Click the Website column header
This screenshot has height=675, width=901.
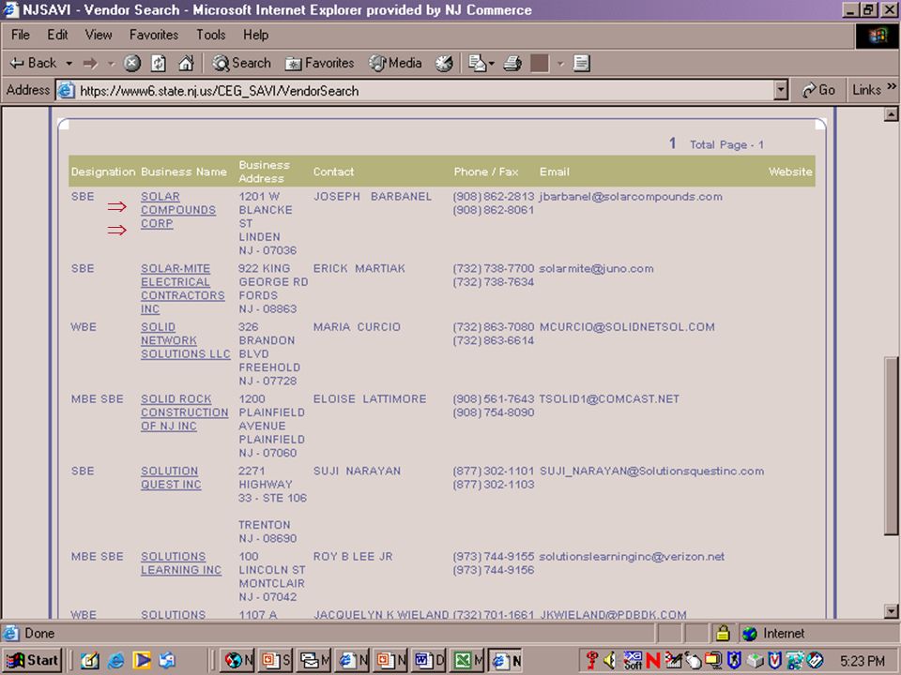790,172
